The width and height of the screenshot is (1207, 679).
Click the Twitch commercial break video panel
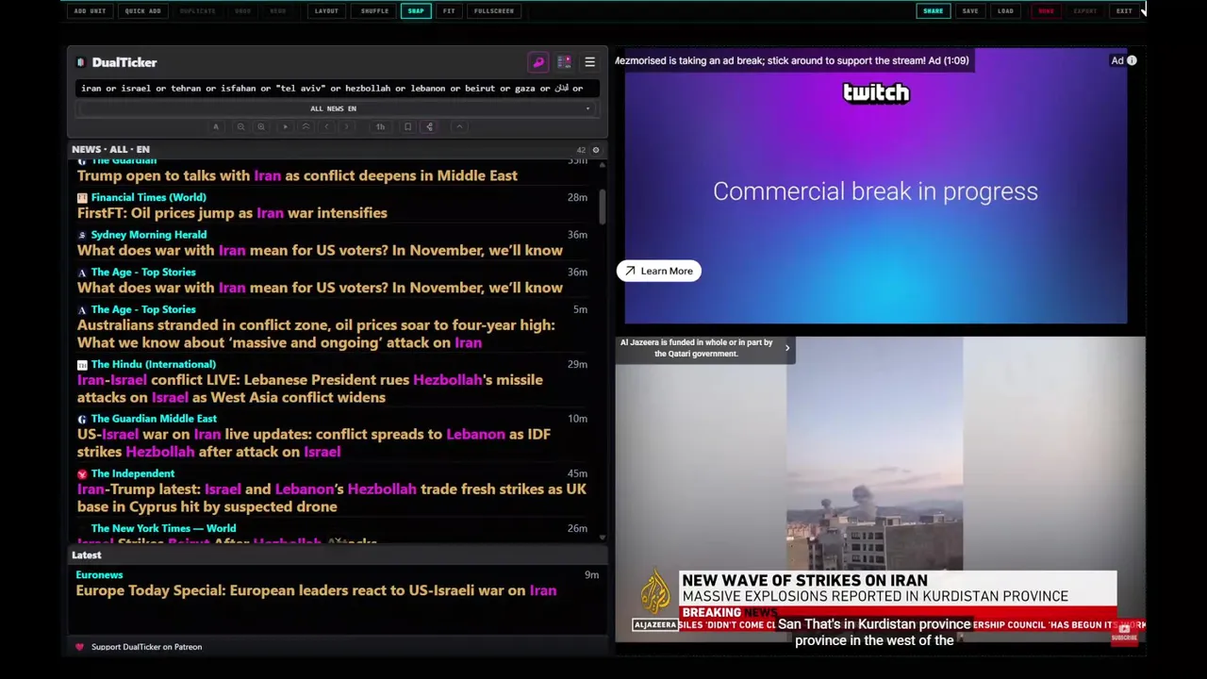coord(876,187)
